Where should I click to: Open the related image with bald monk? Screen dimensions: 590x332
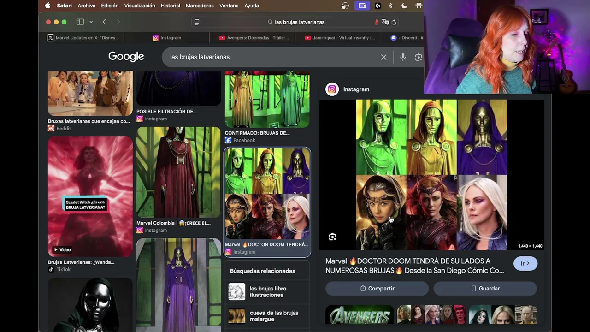(x=503, y=315)
